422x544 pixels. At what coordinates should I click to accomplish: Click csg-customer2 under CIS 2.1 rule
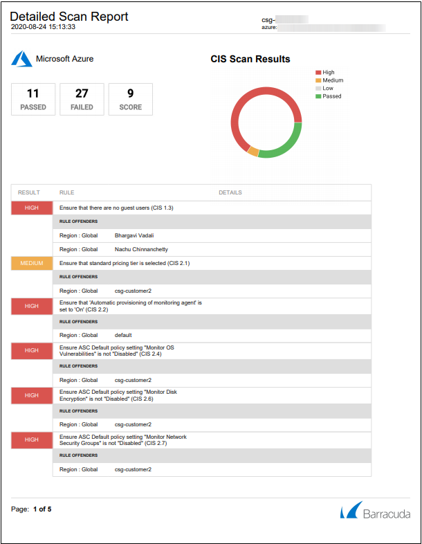click(133, 291)
